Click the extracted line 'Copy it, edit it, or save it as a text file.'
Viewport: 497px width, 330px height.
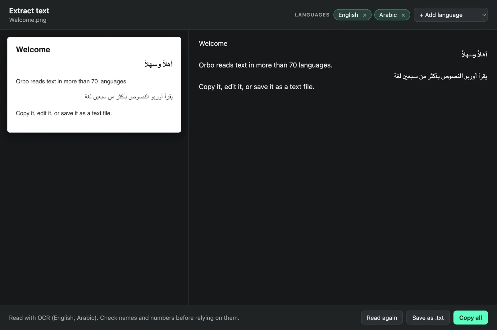coord(257,87)
